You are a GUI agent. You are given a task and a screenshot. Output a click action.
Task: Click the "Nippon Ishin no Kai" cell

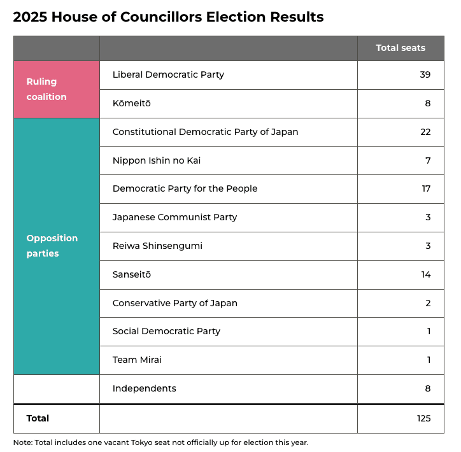pyautogui.click(x=157, y=160)
